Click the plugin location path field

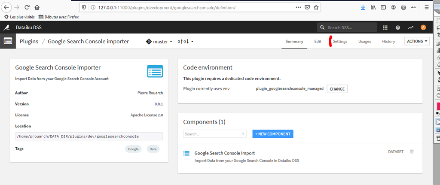click(x=89, y=136)
